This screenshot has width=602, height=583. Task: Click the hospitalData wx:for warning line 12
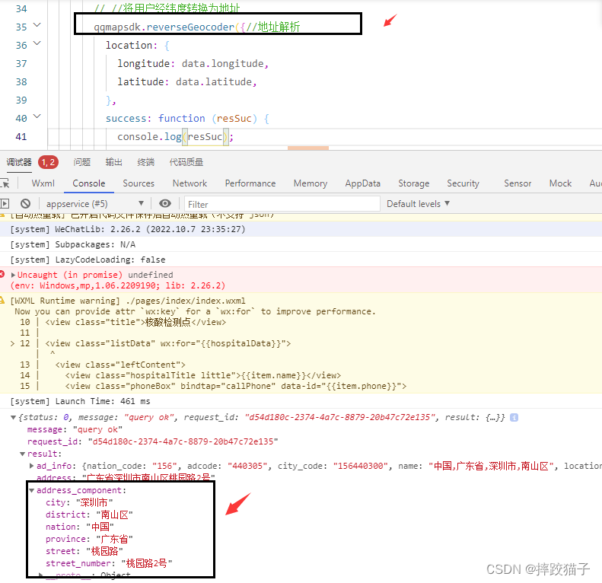167,343
